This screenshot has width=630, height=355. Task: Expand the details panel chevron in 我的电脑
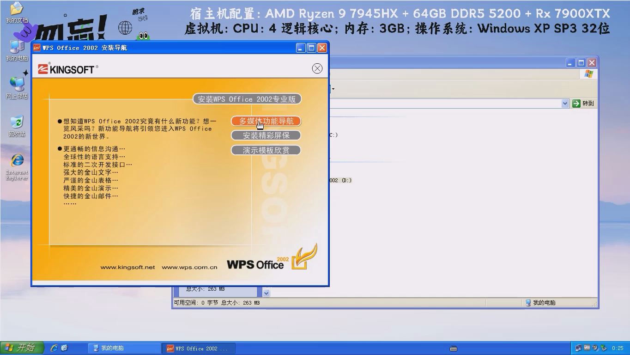(x=266, y=293)
